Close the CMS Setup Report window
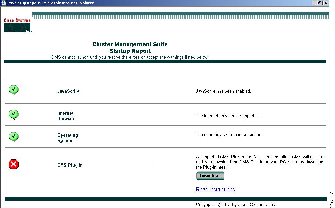 pos(326,3)
